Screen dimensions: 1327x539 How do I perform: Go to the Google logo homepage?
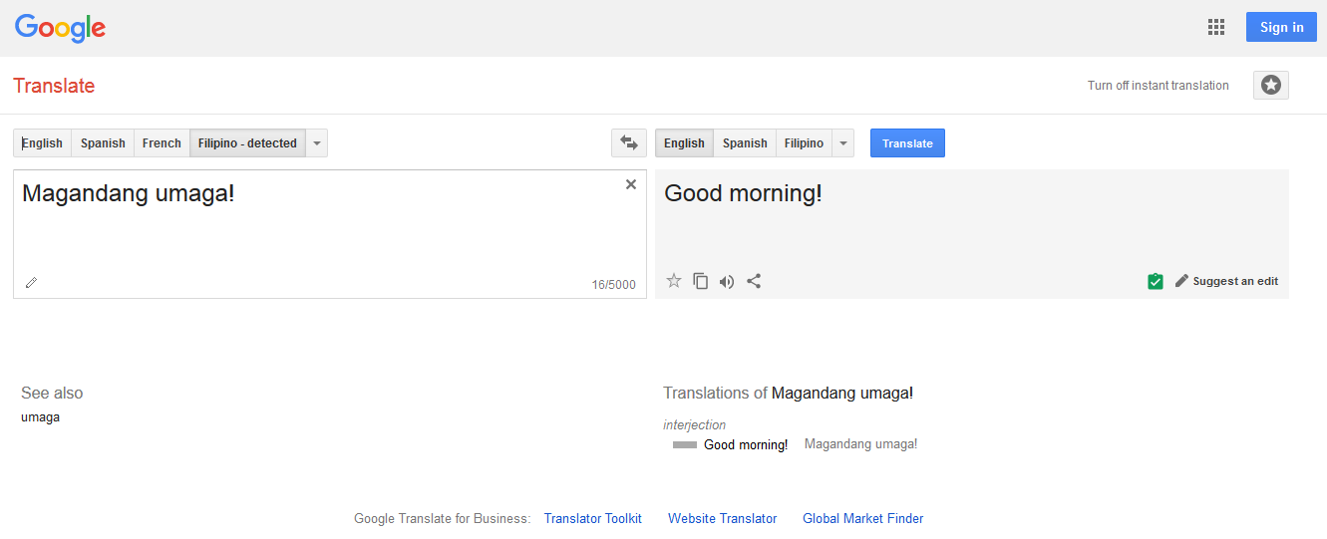(60, 28)
